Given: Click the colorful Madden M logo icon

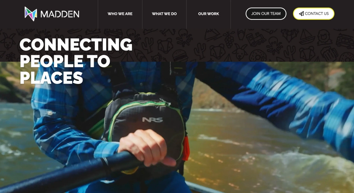Looking at the screenshot, I should tap(31, 14).
